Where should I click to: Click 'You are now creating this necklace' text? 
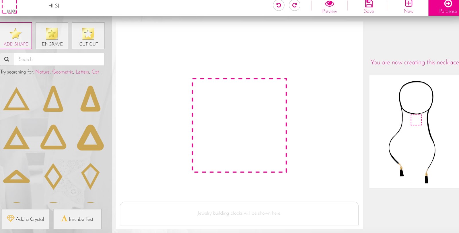(x=415, y=62)
